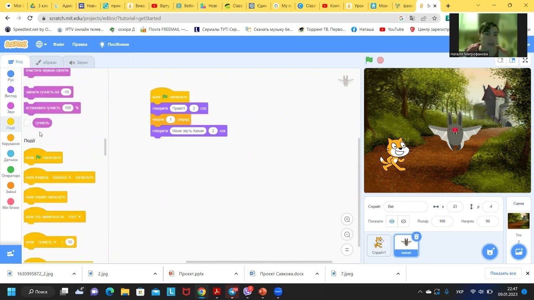Edit the sprite y coordinate field
The image size is (534, 300).
[x=491, y=207]
